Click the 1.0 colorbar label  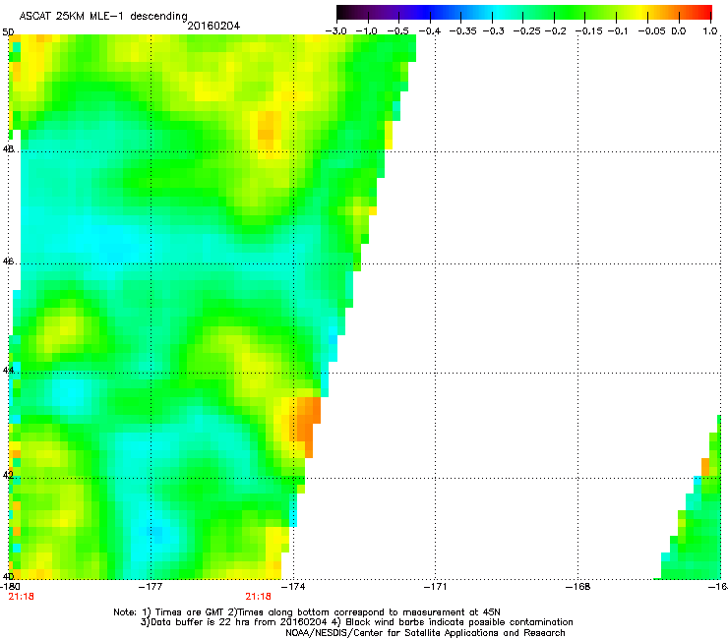[x=710, y=31]
